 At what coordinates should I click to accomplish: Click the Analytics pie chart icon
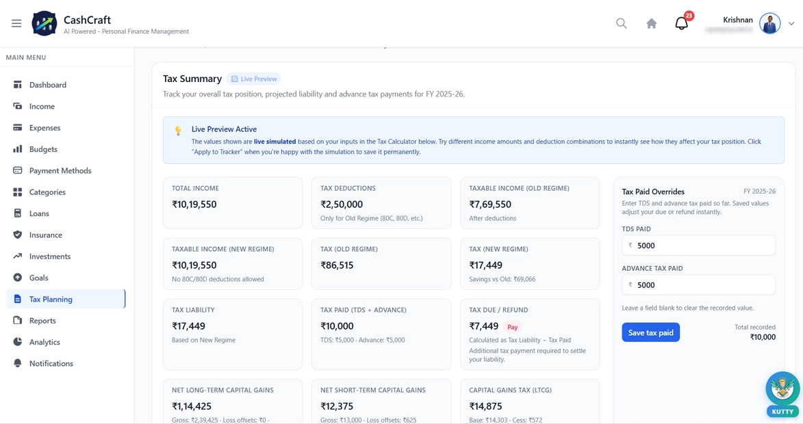[x=17, y=342]
